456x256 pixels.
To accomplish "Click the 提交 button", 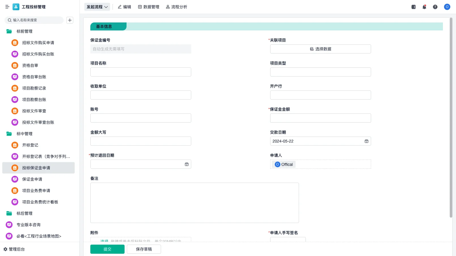I will [x=107, y=249].
